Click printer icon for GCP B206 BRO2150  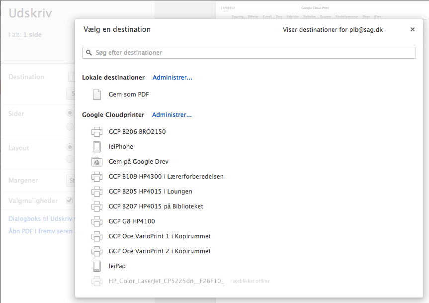(97, 132)
